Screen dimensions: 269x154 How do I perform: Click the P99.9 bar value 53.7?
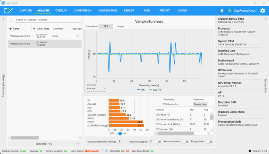coord(140,122)
